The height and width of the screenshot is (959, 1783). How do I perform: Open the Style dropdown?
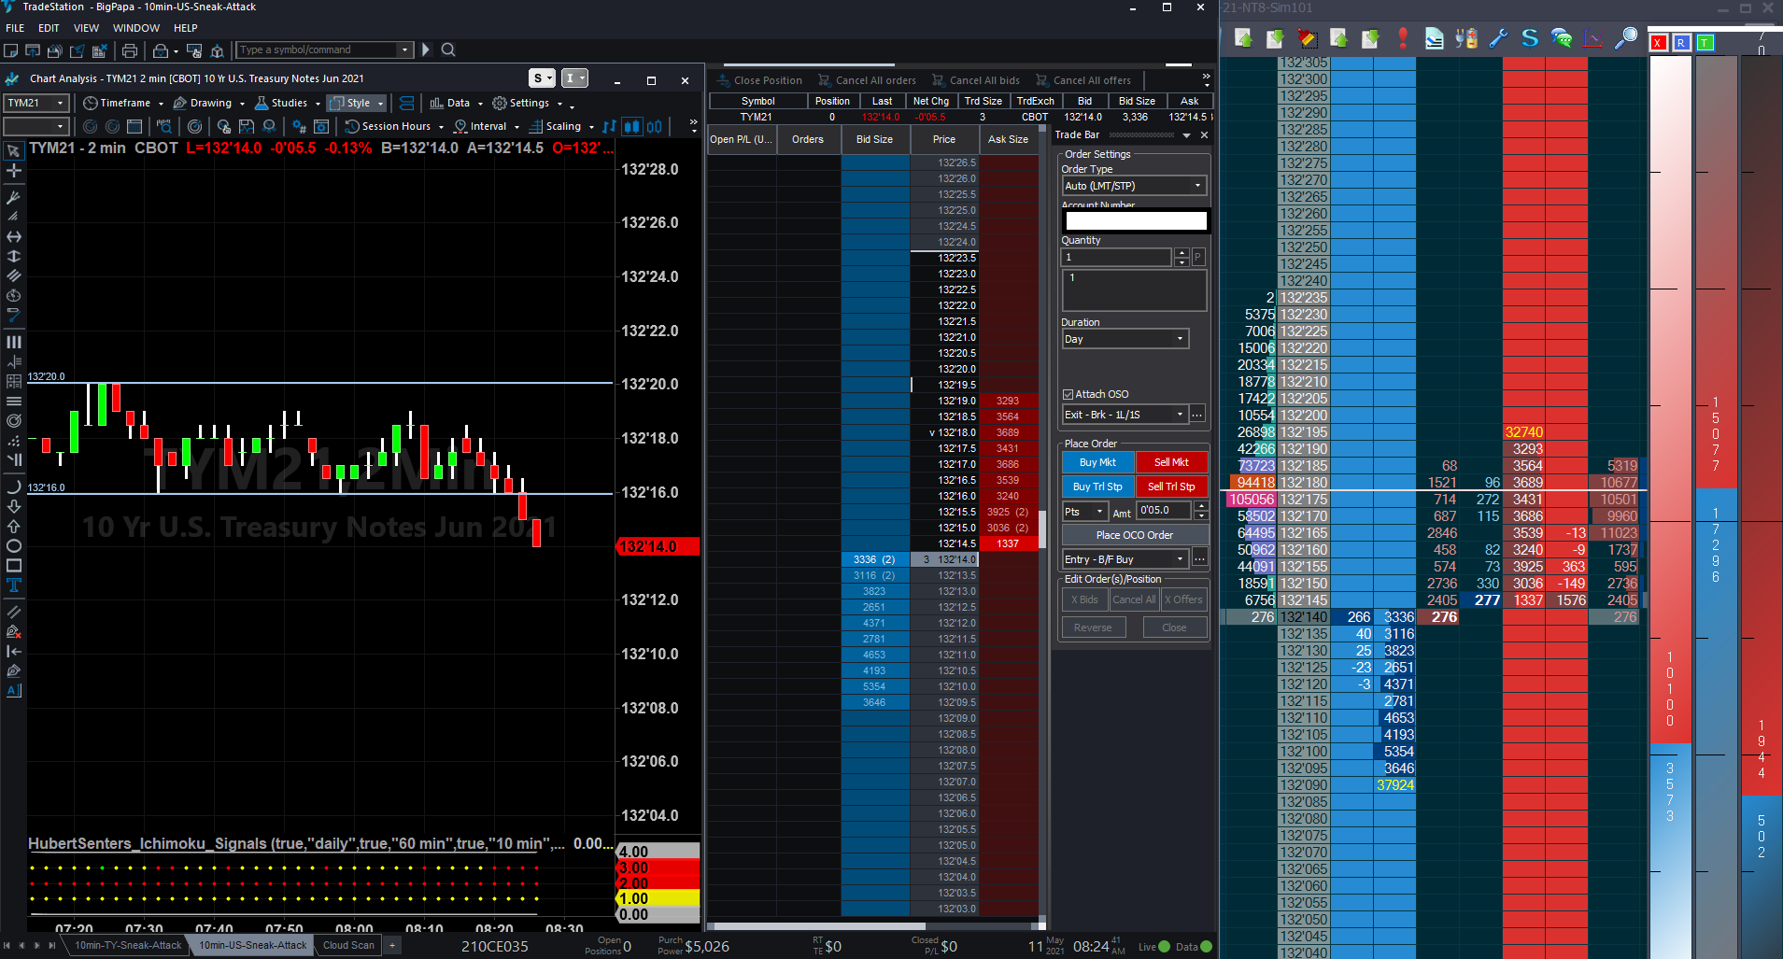(x=356, y=103)
